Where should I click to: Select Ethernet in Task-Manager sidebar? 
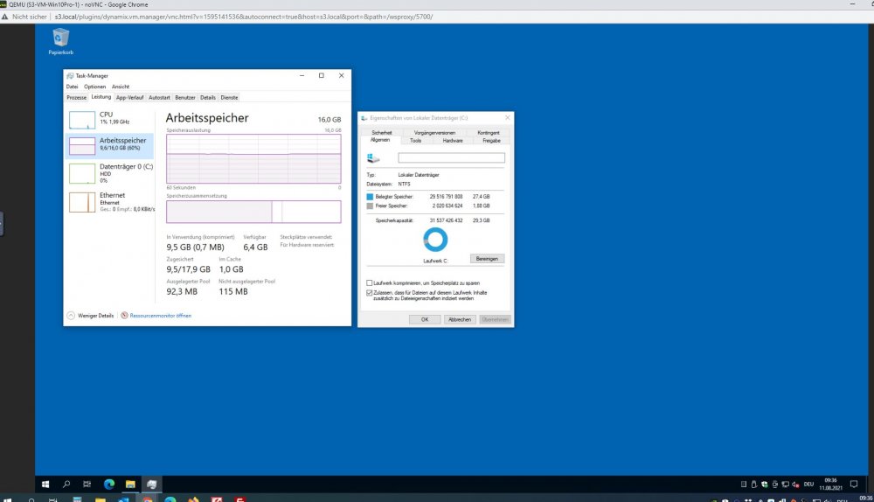pyautogui.click(x=110, y=202)
